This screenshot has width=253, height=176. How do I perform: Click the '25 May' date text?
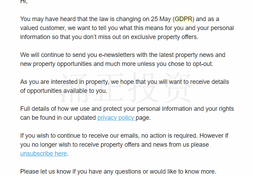pos(161,19)
